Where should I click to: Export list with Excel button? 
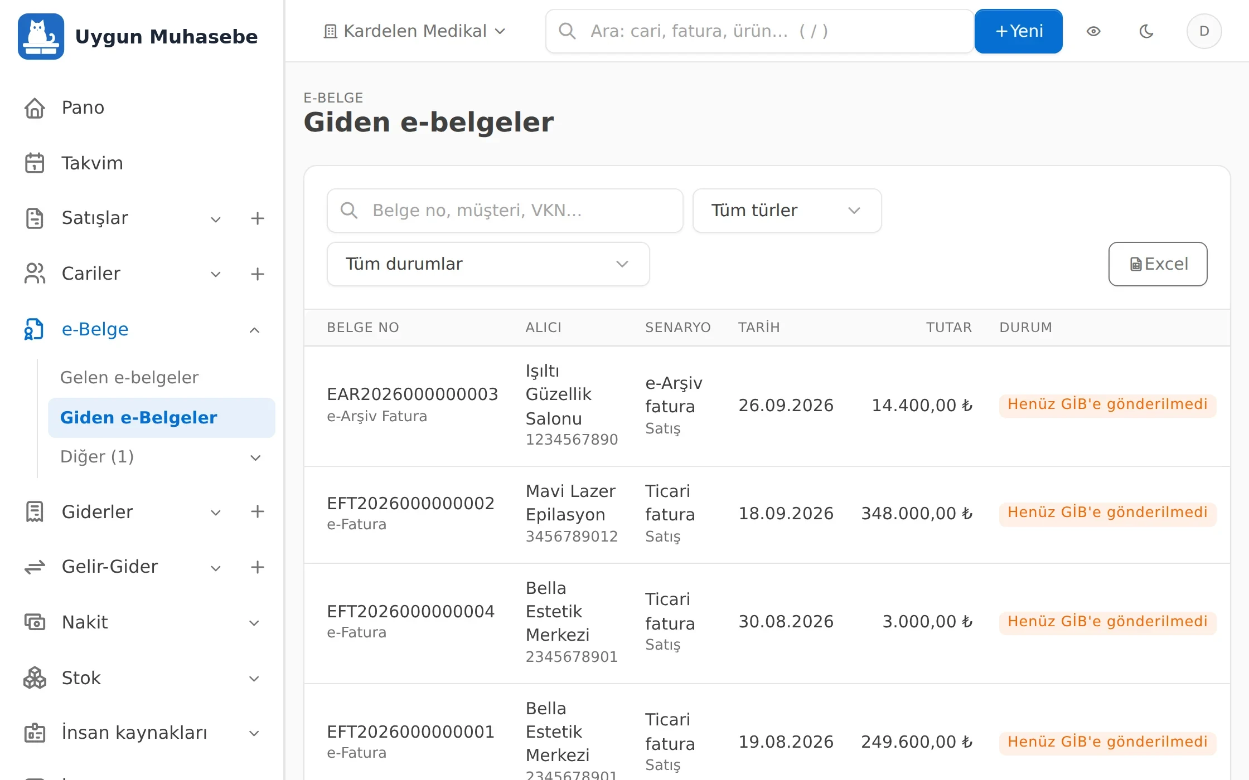1158,264
